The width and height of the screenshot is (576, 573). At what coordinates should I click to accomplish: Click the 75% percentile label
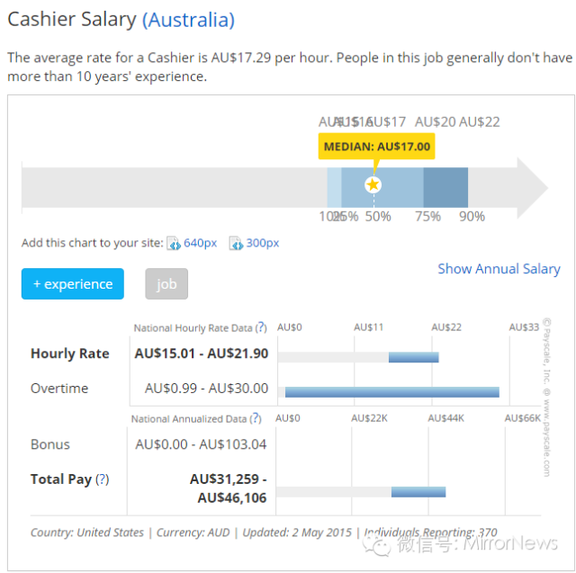(428, 217)
